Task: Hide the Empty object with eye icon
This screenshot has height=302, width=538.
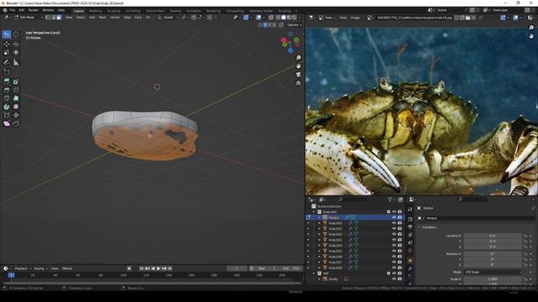Action: 394,279
